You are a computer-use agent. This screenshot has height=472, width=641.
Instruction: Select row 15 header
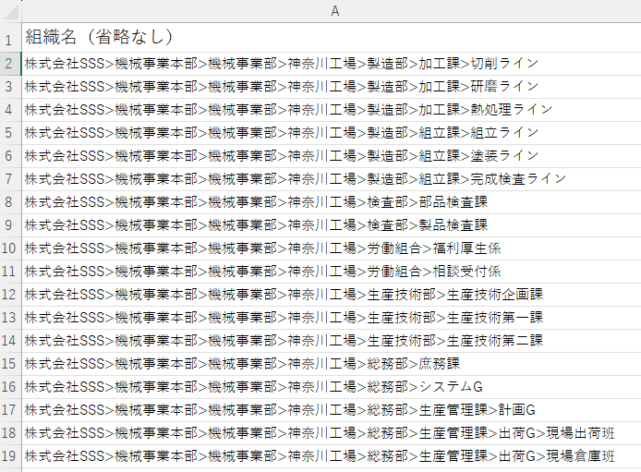pyautogui.click(x=10, y=364)
